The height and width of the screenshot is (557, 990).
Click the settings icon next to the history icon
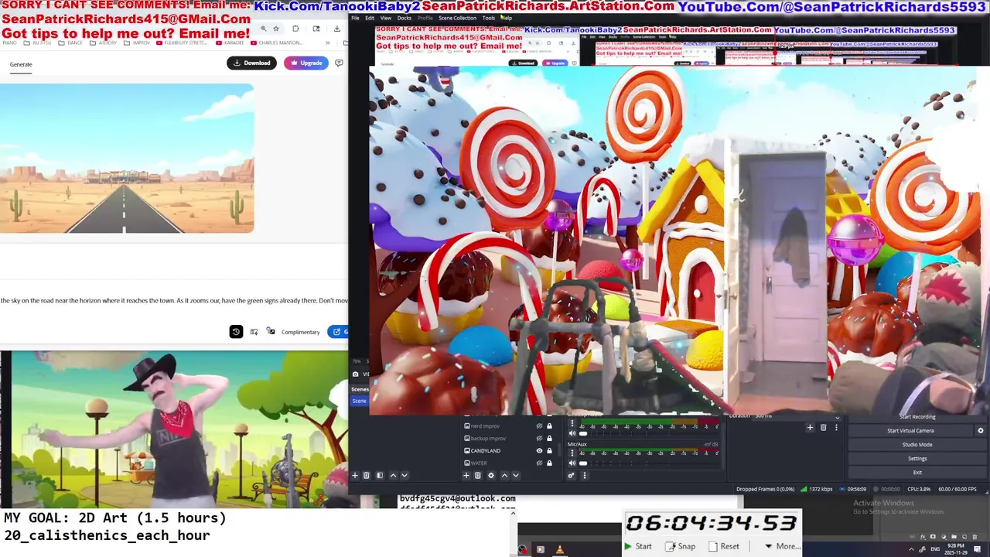click(254, 332)
